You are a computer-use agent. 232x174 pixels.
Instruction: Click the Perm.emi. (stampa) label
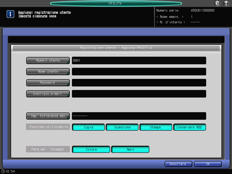pos(48,149)
